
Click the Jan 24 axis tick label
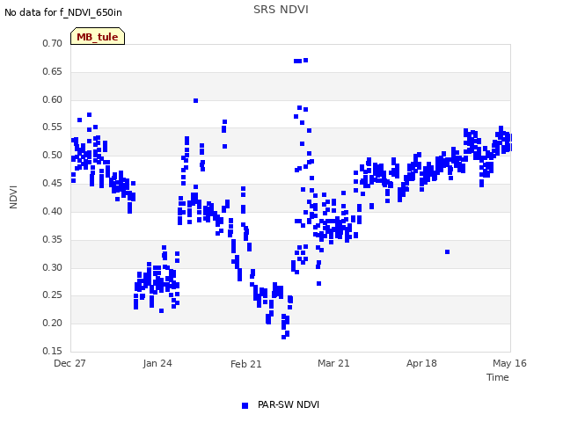(157, 363)
